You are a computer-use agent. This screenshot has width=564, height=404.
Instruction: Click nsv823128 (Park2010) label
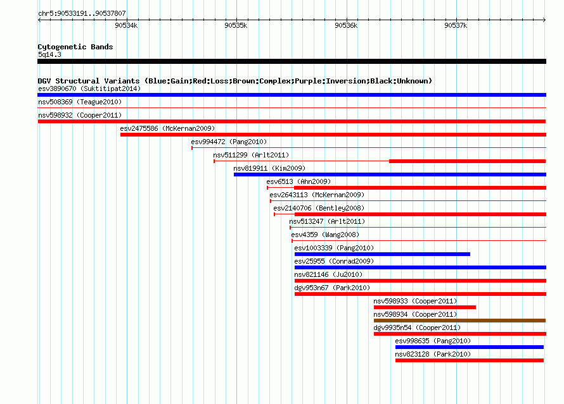click(x=433, y=354)
